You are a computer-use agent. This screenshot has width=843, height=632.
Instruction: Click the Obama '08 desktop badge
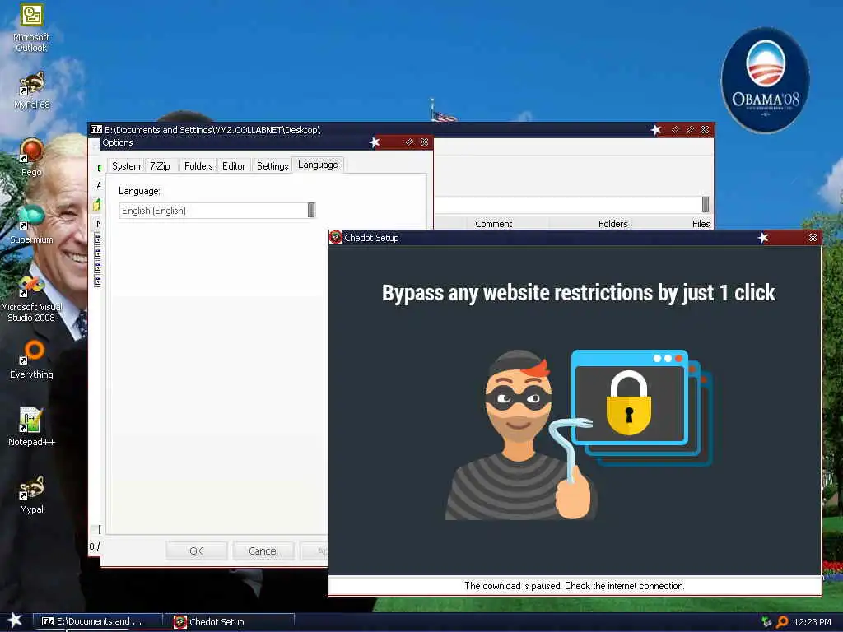[x=765, y=81]
